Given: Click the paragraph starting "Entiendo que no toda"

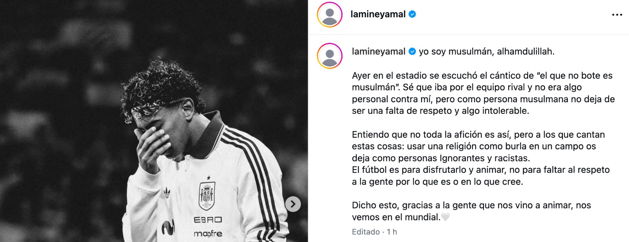Looking at the screenshot, I should 481,158.
